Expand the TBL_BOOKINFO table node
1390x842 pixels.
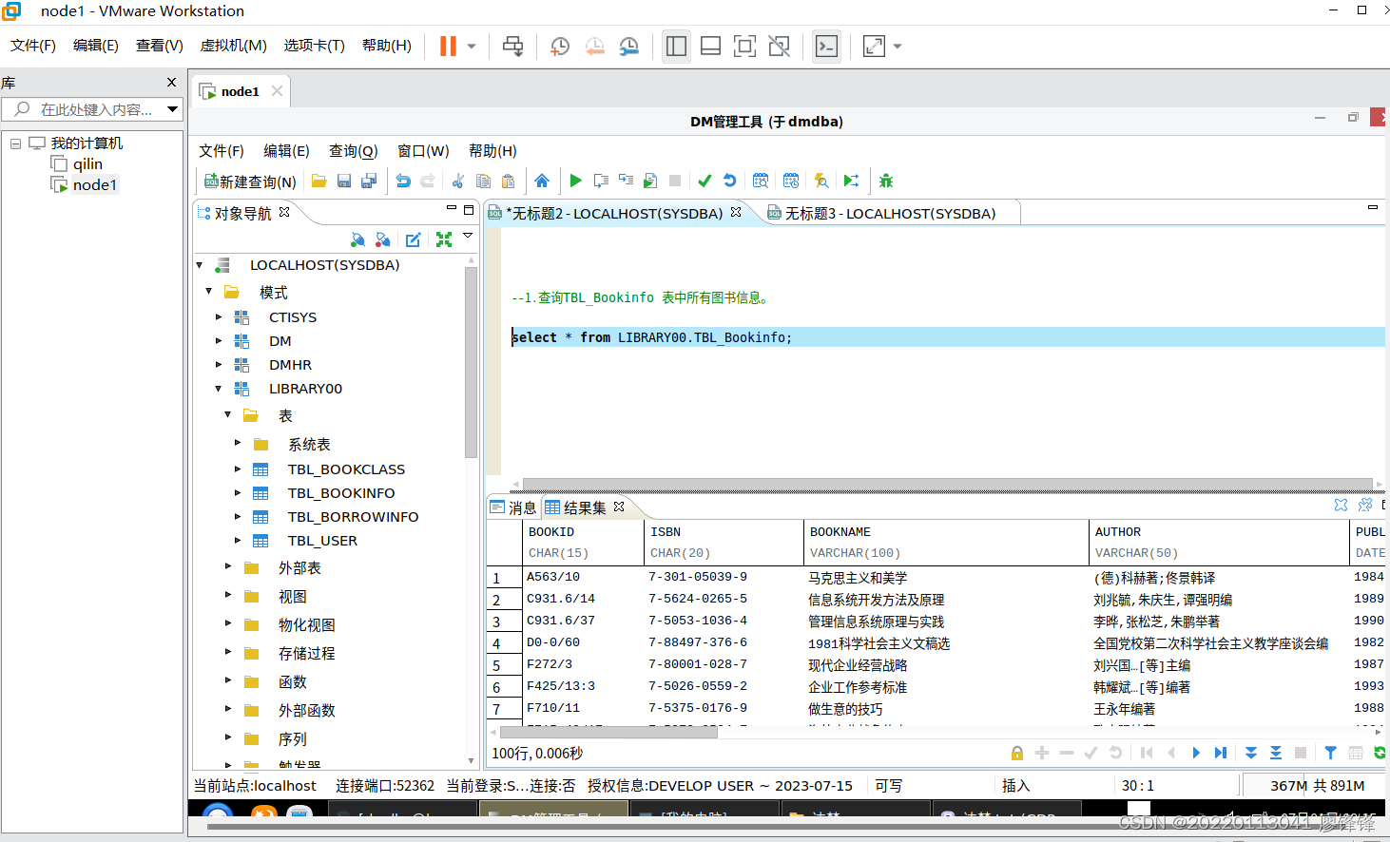tap(237, 493)
